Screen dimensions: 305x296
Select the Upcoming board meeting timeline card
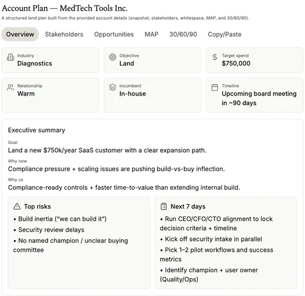[x=254, y=95]
